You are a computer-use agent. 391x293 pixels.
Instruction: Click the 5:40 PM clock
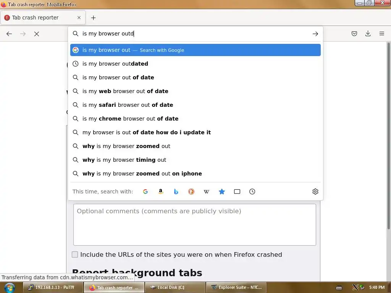(x=377, y=287)
